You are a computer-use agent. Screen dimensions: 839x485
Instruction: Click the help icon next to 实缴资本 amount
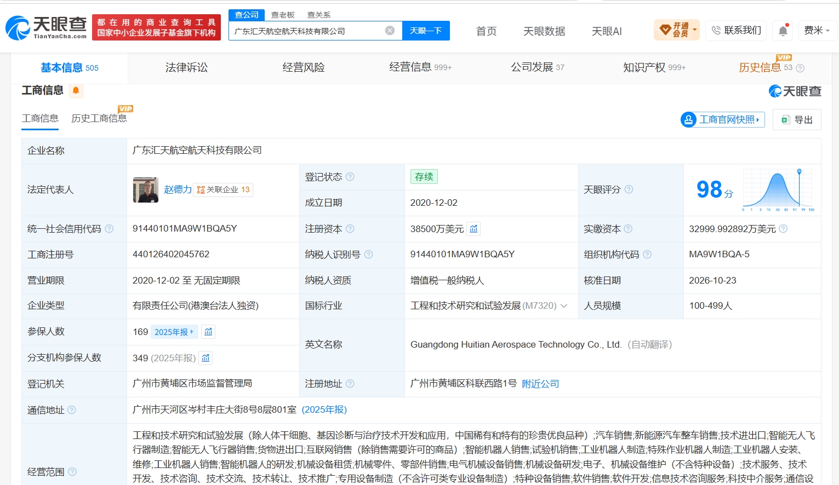tap(783, 229)
